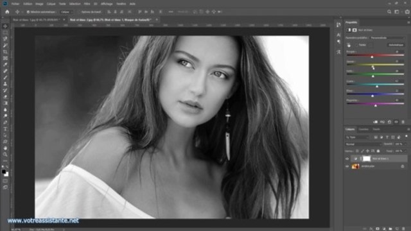Click the Cyans slider handle
Viewport: 411px width, 231px height.
click(377, 86)
